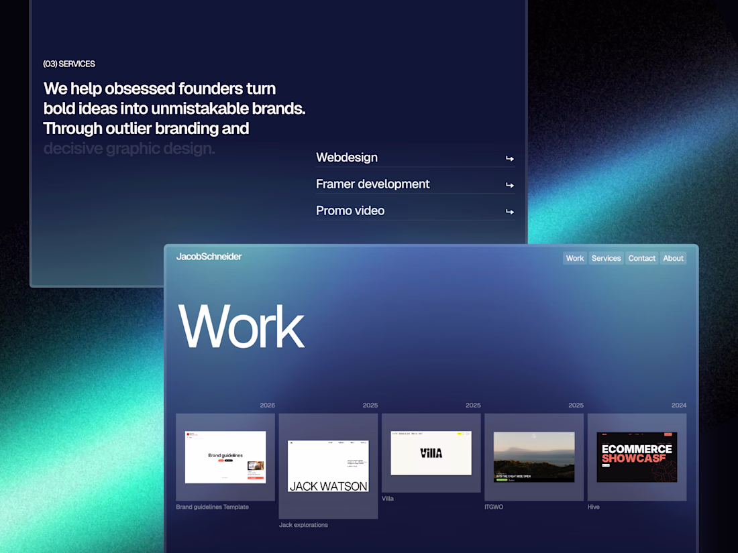Click the 'Jack explorations' caption
The width and height of the screenshot is (738, 553).
point(303,525)
